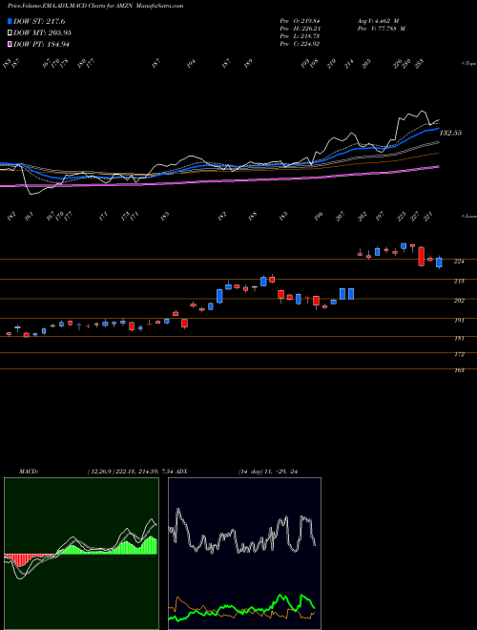
Task: Click the 'MACD:' indicator label
Action: (x=29, y=472)
